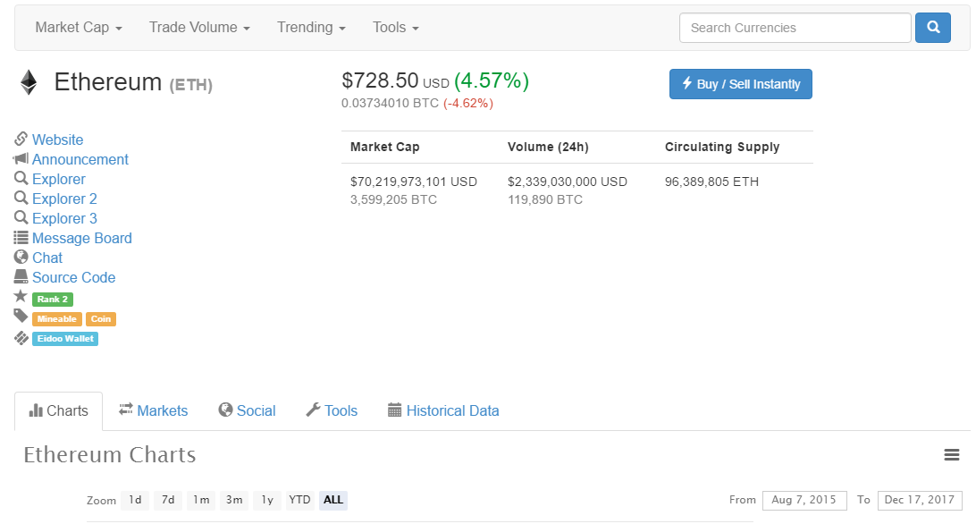
Task: Click the star icon next to Rank 2
Action: click(x=21, y=296)
